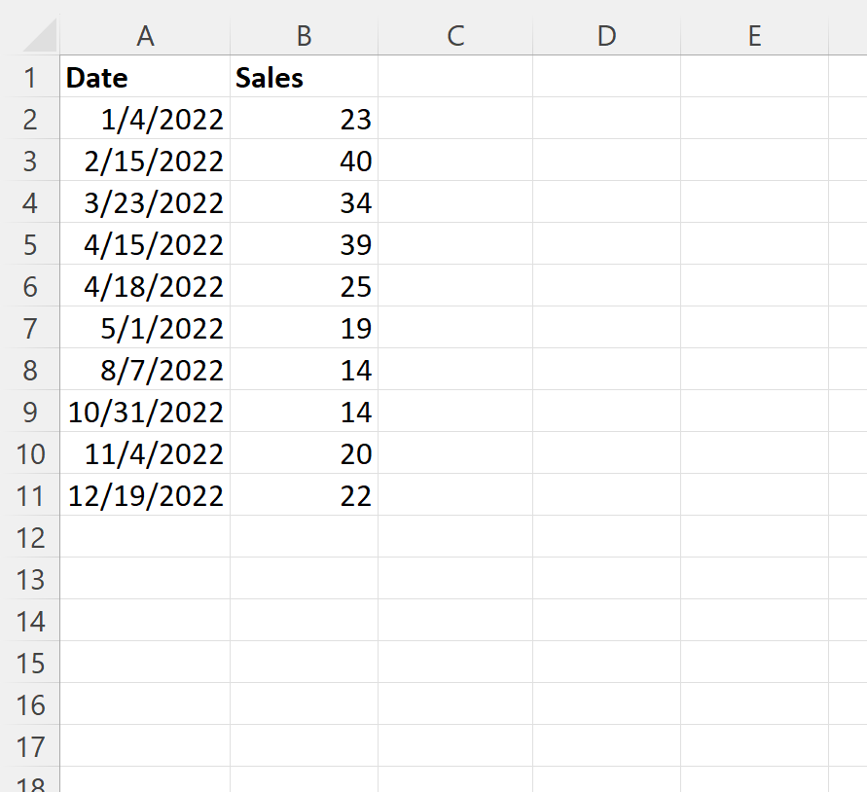Select column B header
The image size is (867, 792).
tap(305, 36)
